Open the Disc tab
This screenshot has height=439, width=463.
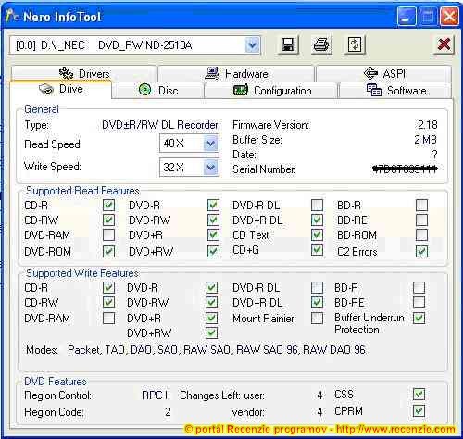[158, 91]
